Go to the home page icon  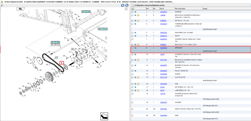(2, 2)
